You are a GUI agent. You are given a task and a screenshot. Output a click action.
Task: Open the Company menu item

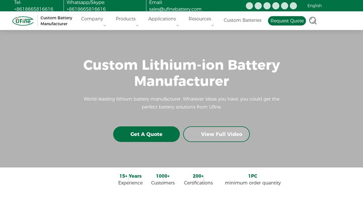click(92, 19)
